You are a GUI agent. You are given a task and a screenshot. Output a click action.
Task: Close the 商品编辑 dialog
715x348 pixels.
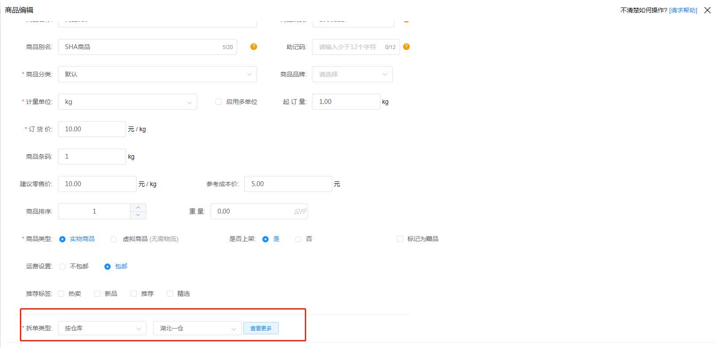(707, 10)
